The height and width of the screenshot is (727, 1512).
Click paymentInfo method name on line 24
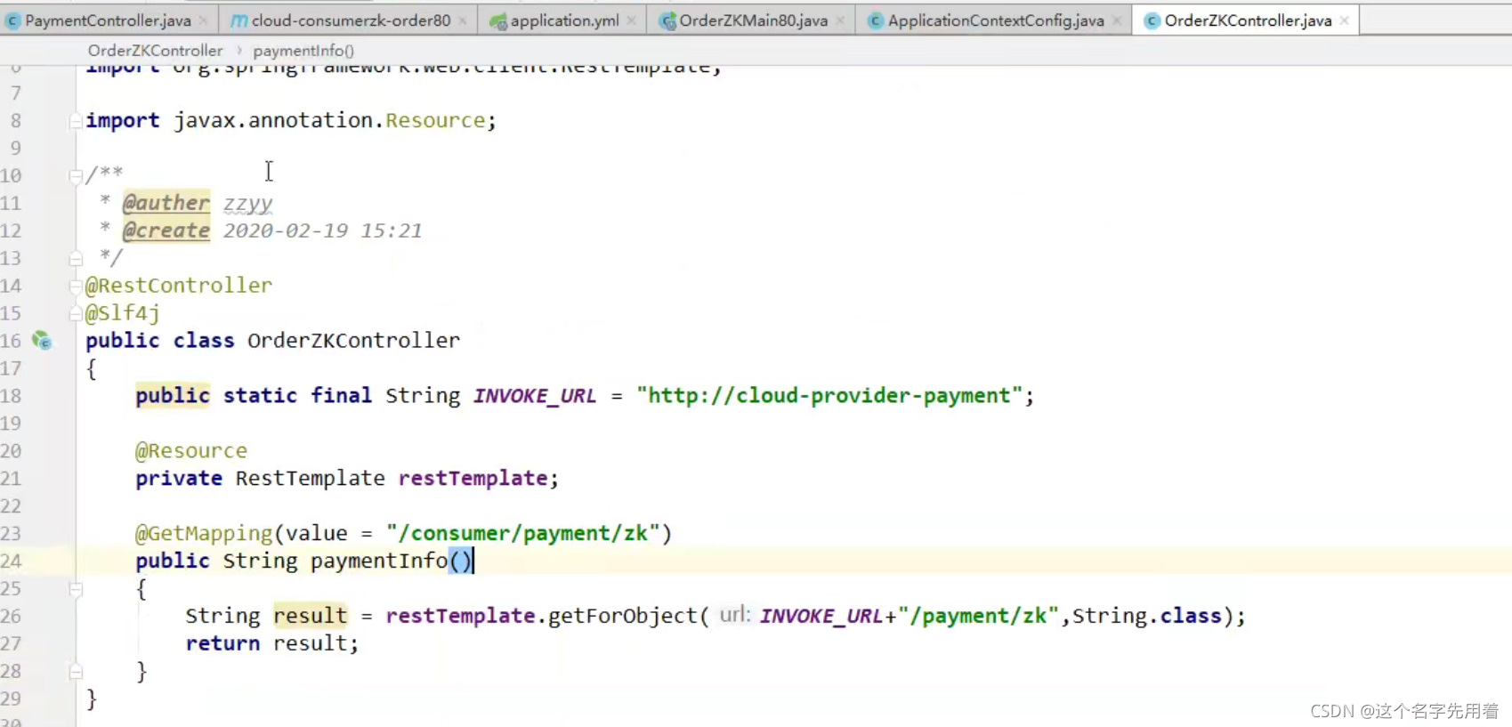[379, 561]
